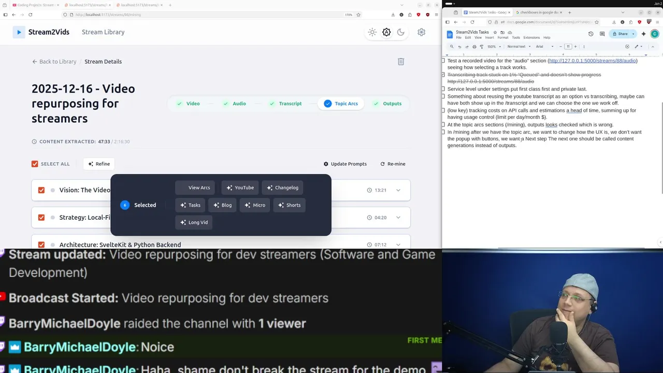Image resolution: width=663 pixels, height=373 pixels.
Task: Open left browser hamburger menu
Action: [437, 15]
